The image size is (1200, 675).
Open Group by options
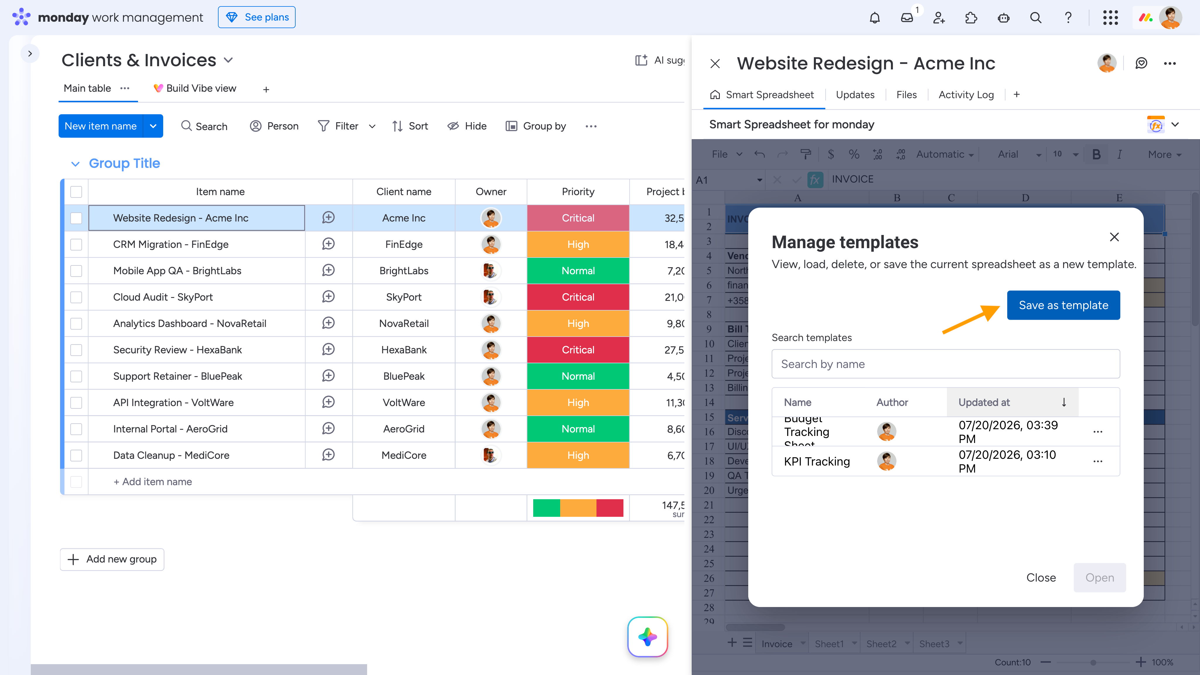(x=536, y=126)
